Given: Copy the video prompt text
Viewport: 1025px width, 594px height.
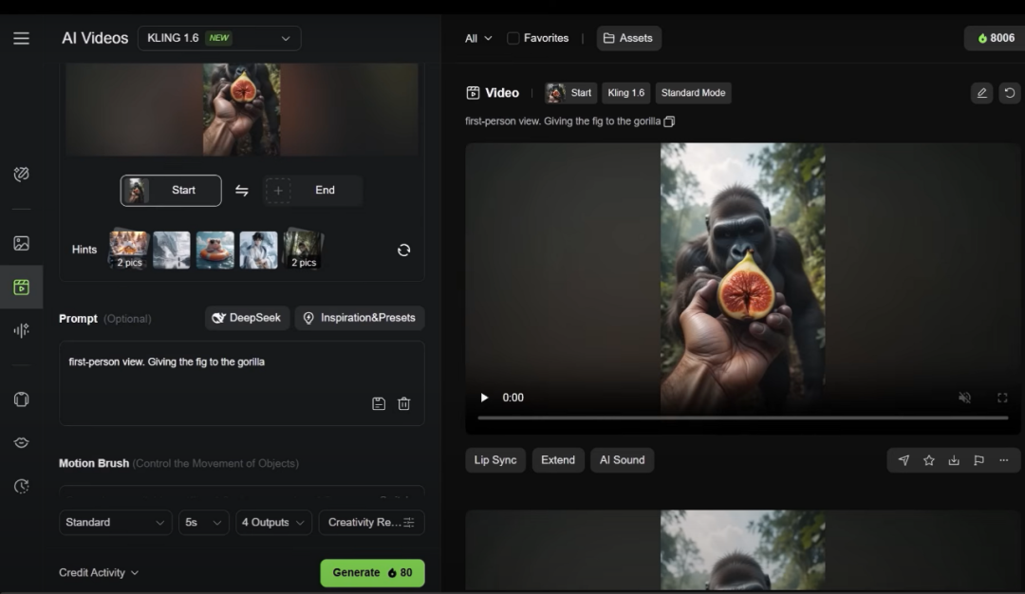Looking at the screenshot, I should coord(669,121).
